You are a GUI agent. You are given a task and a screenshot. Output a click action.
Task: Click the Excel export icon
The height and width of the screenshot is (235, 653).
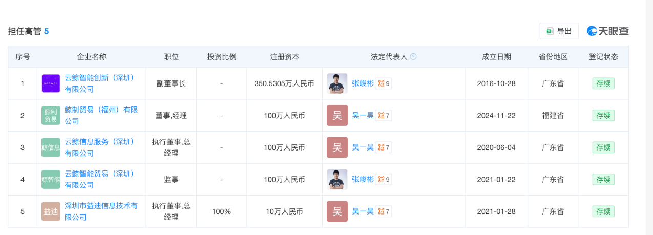click(550, 31)
